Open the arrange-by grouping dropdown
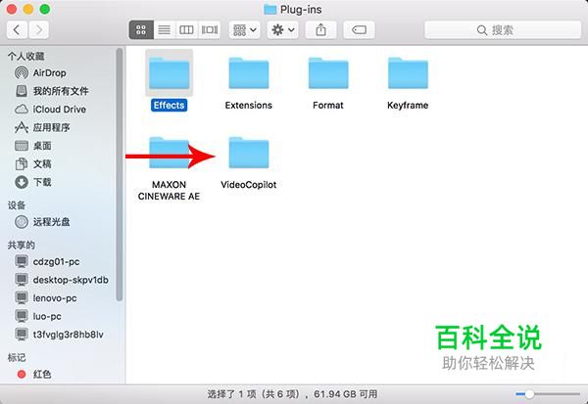This screenshot has height=404, width=588. coord(244,30)
